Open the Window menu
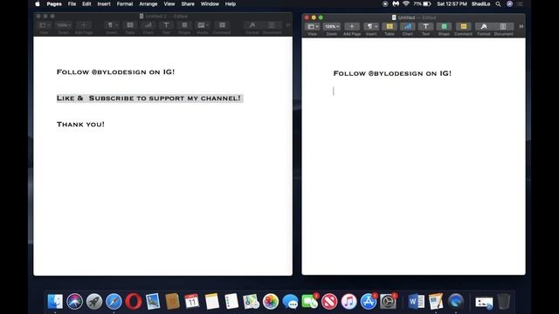Image resolution: width=559 pixels, height=314 pixels. tap(210, 3)
